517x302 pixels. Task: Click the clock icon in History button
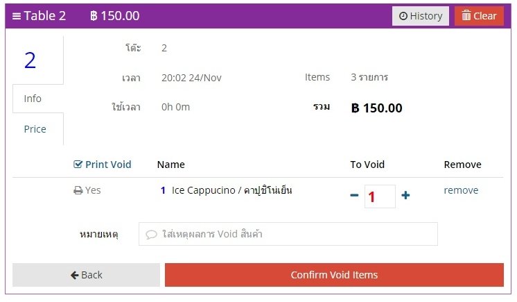click(x=403, y=16)
